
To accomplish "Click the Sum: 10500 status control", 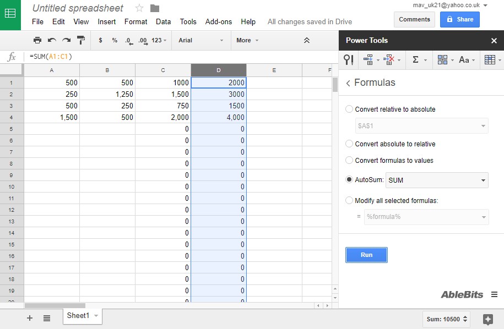I will pos(443,319).
